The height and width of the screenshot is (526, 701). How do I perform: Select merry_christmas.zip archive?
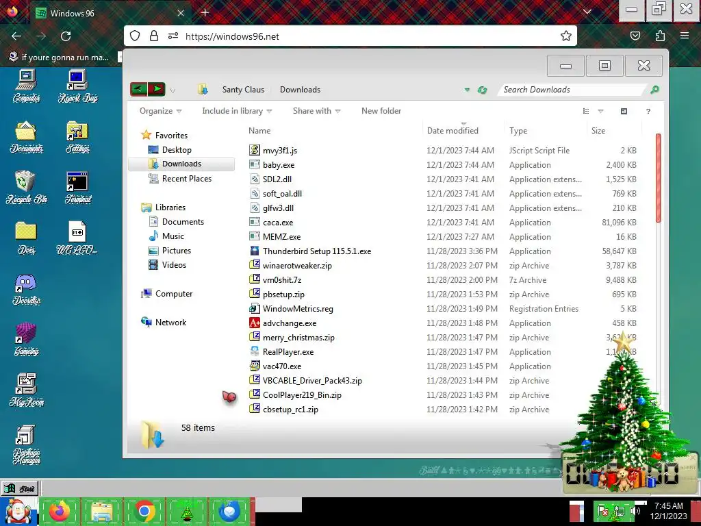coord(298,337)
